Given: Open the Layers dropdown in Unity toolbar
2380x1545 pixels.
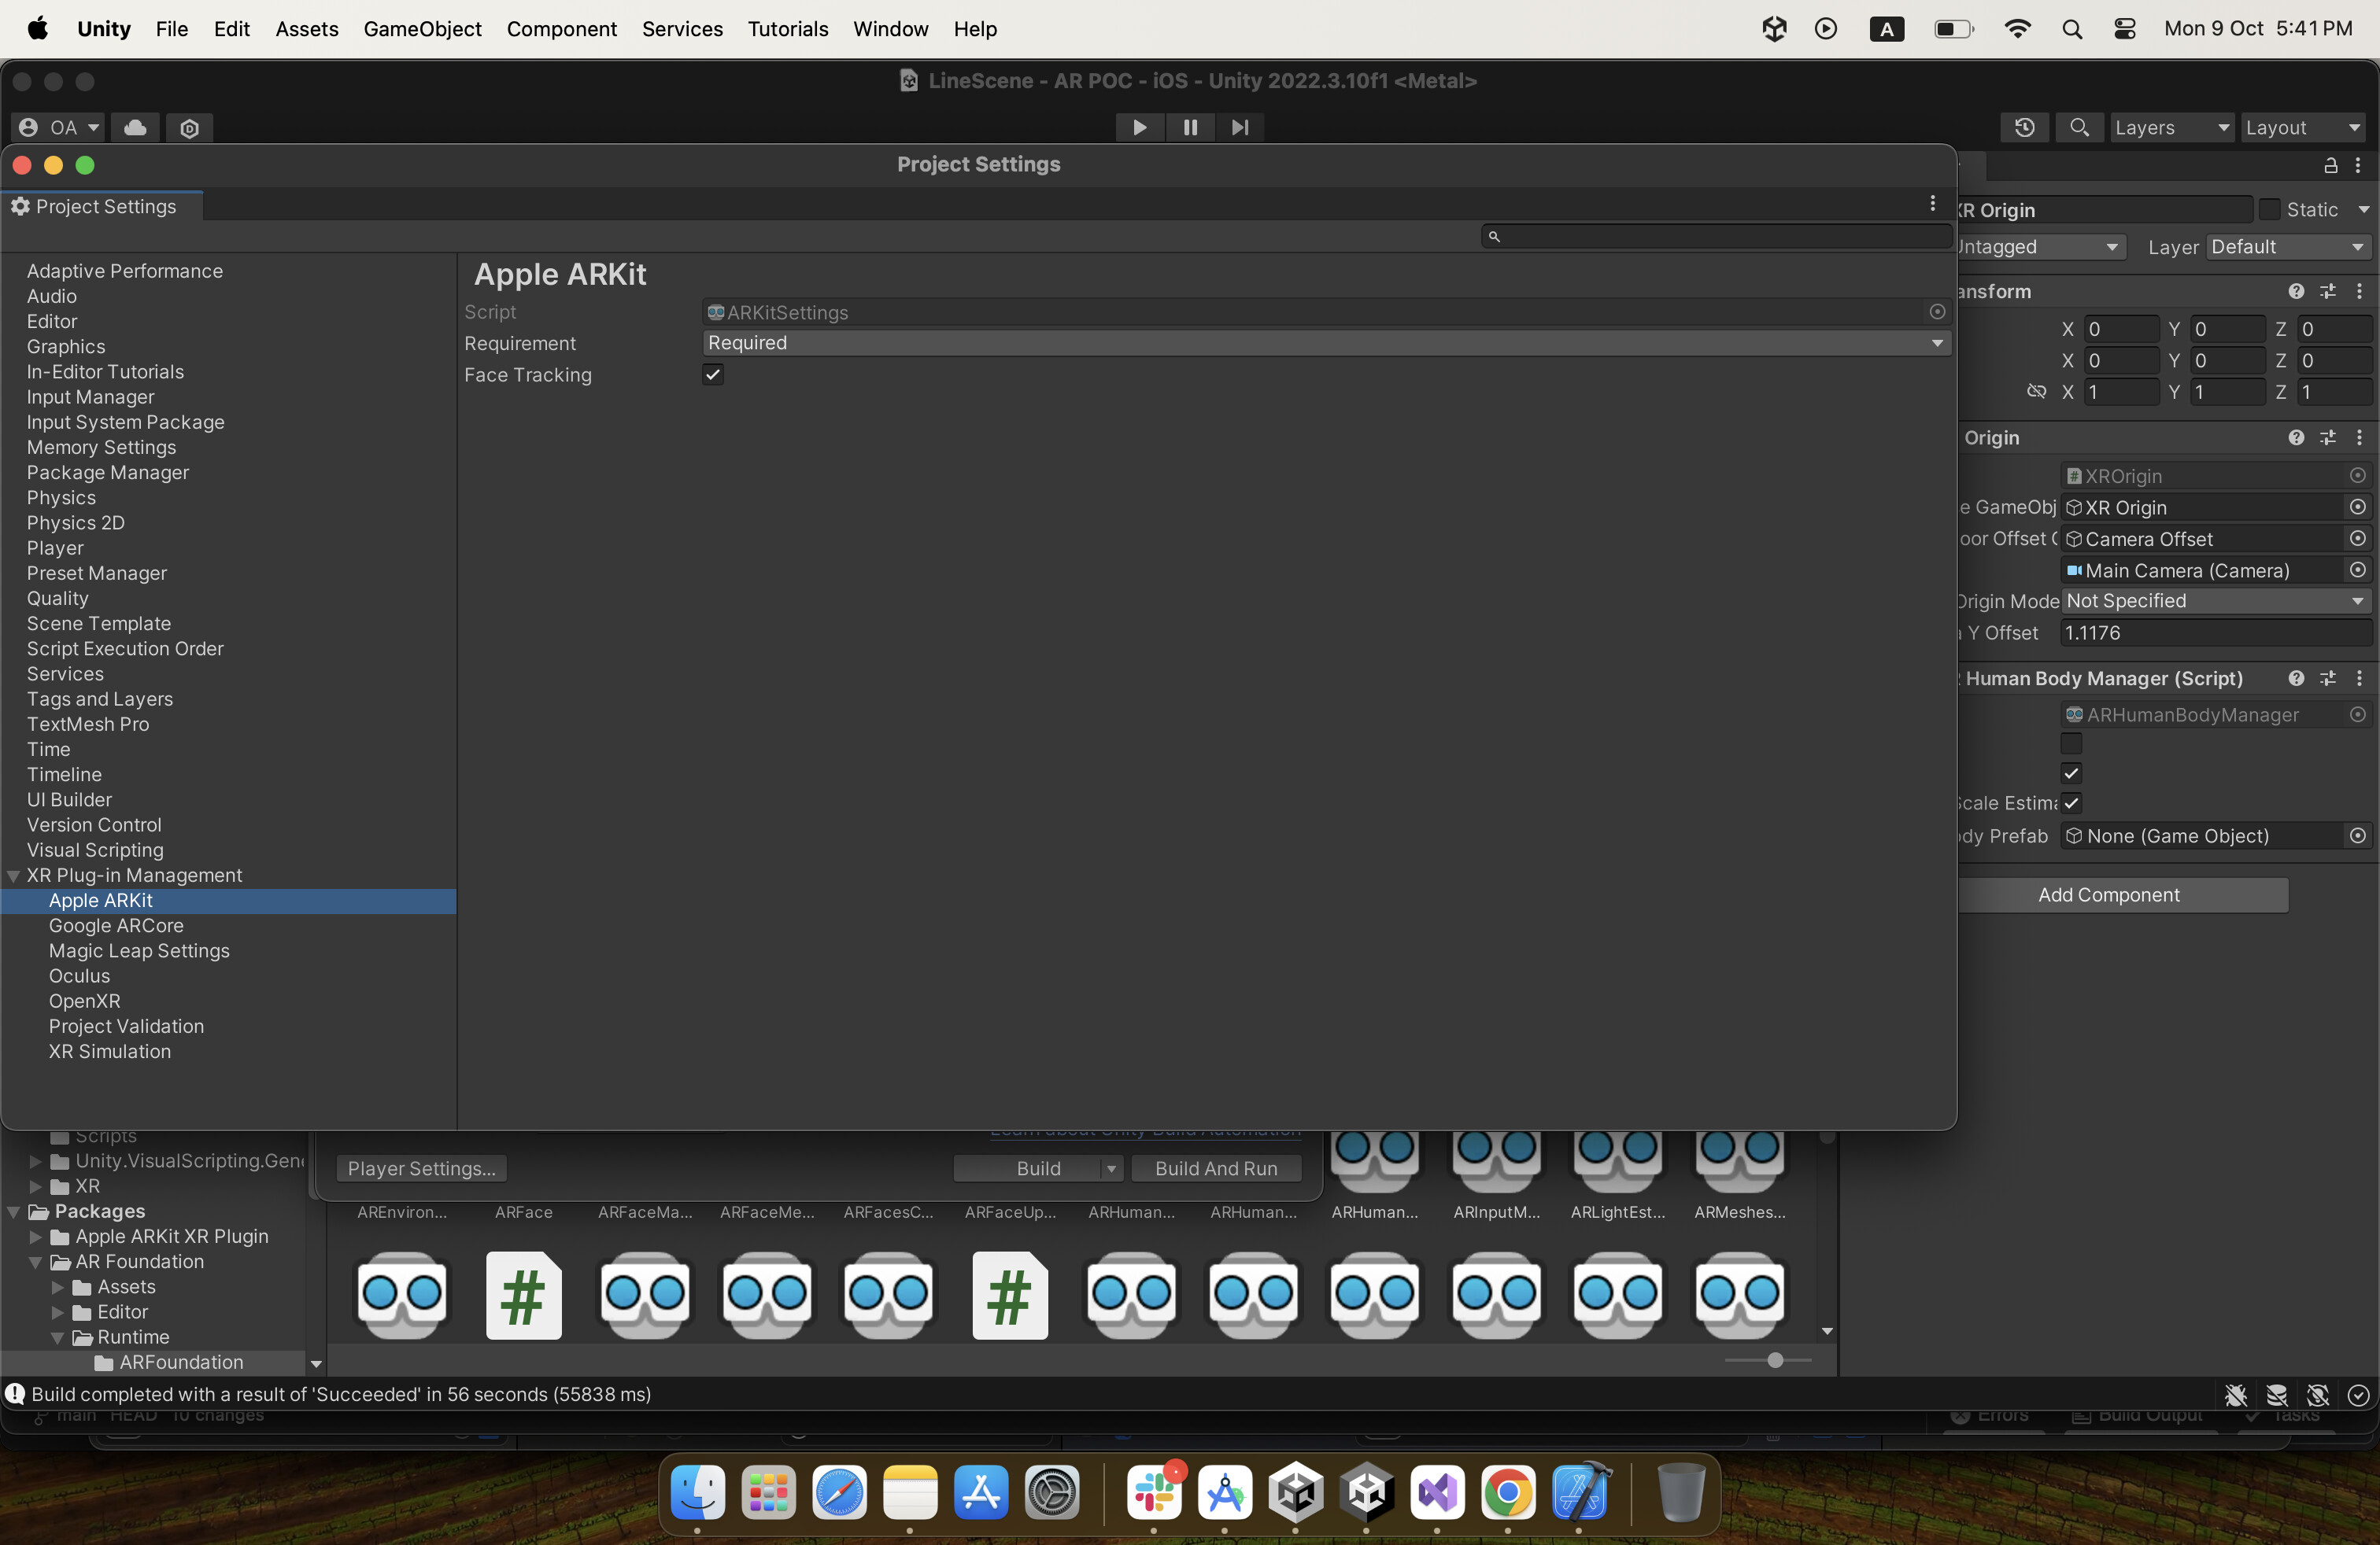Looking at the screenshot, I should click(2171, 127).
